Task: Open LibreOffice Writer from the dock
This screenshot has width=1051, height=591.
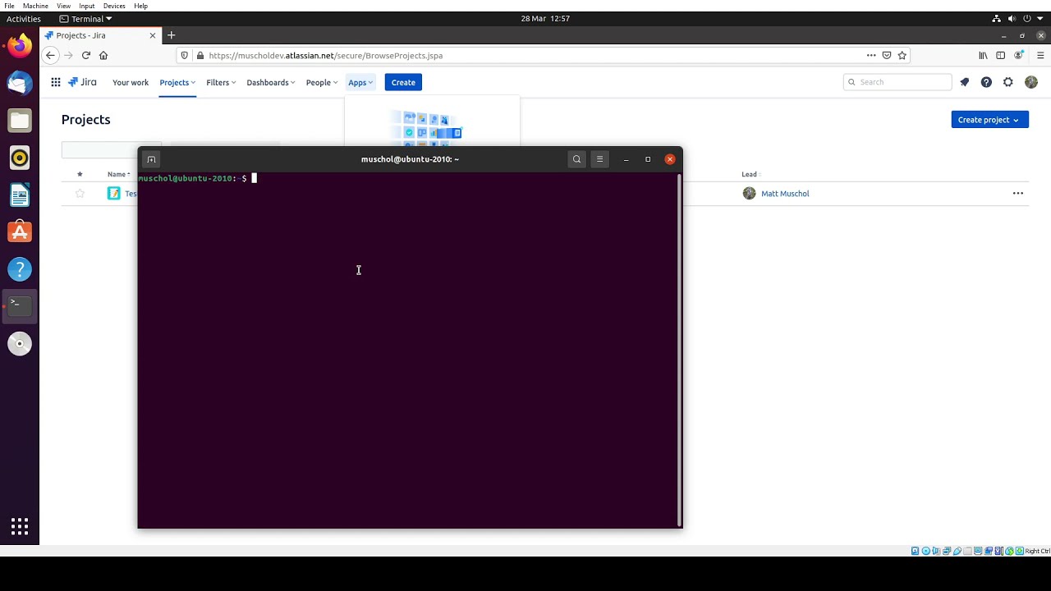Action: point(20,195)
